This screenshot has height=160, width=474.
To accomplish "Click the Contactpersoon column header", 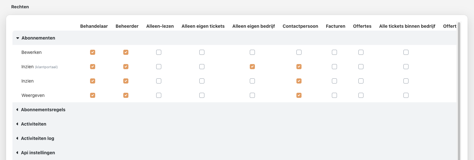I will (300, 26).
